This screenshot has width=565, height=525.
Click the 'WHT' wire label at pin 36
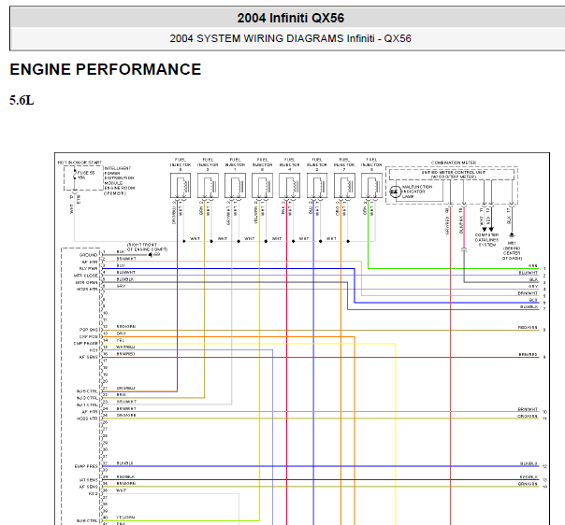pyautogui.click(x=121, y=490)
